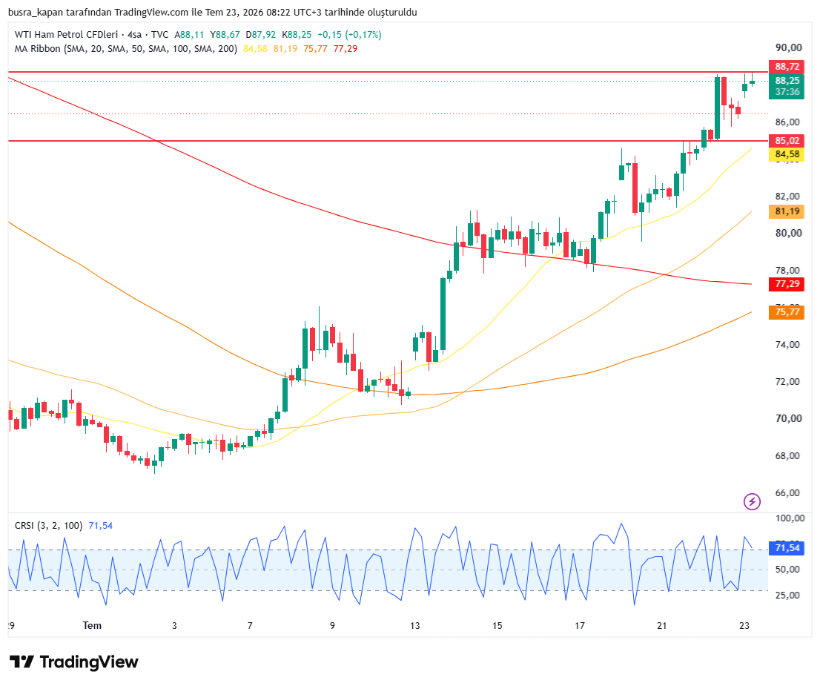Click the SMA 20 value 84,58 in legend
The height and width of the screenshot is (686, 820).
[x=255, y=49]
